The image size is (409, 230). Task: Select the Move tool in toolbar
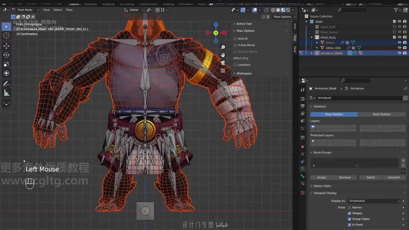pos(6,46)
